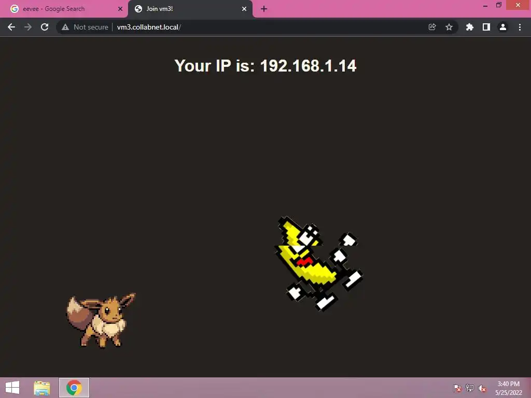This screenshot has height=398, width=531.
Task: Go back to the previous page
Action: tap(11, 27)
